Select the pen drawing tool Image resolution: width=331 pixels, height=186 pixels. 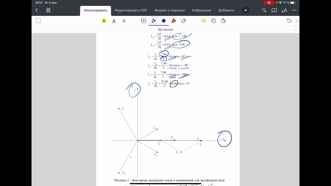[x=154, y=21]
